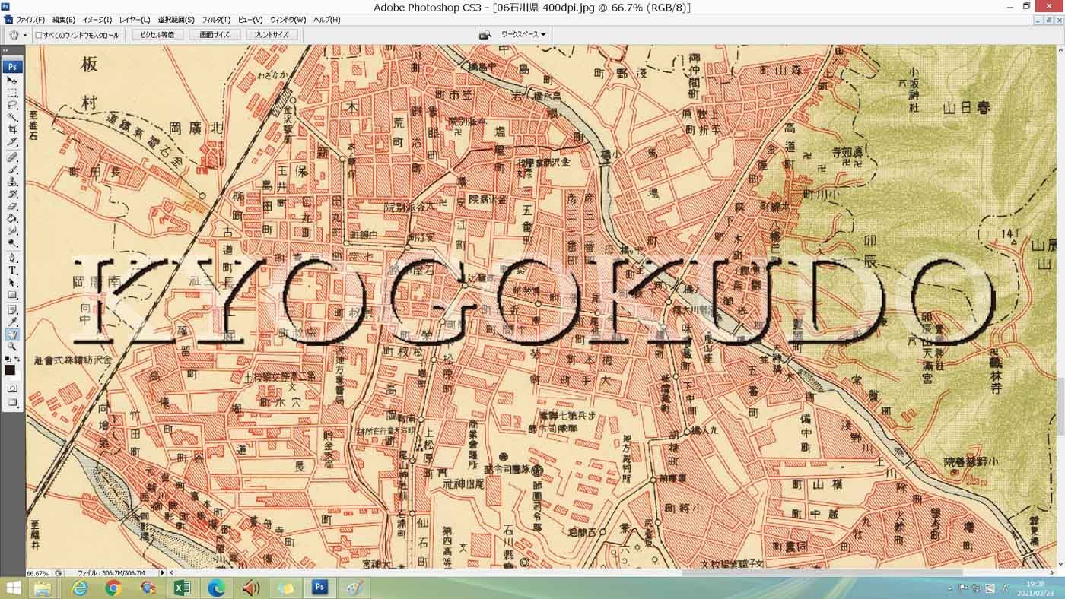Reset to default foreground and background colors

[8, 357]
